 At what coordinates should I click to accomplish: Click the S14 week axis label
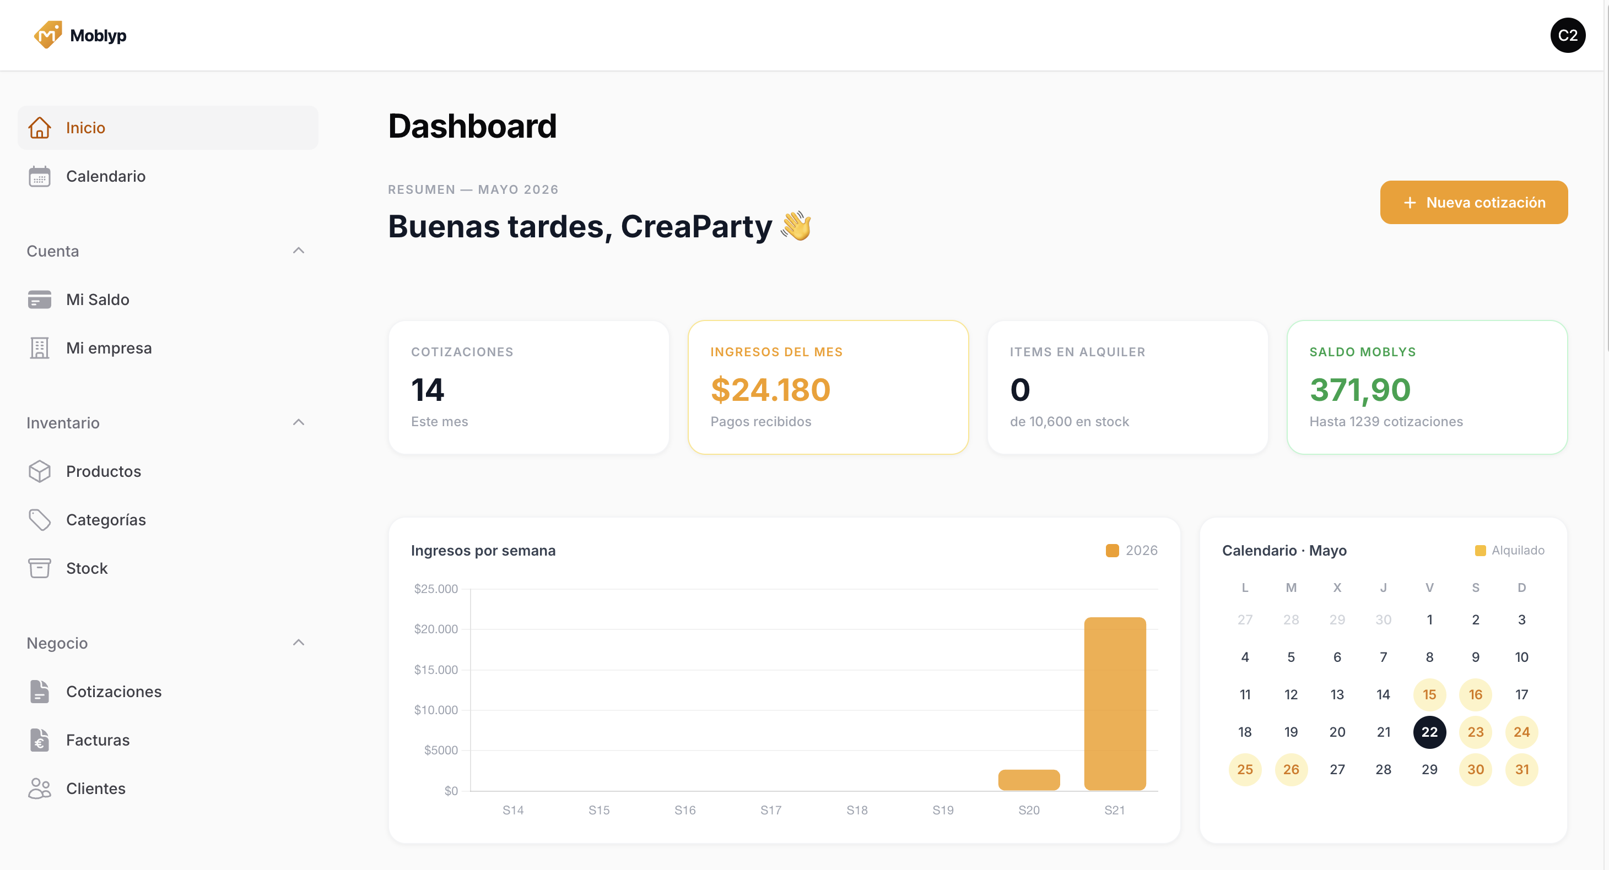(513, 811)
